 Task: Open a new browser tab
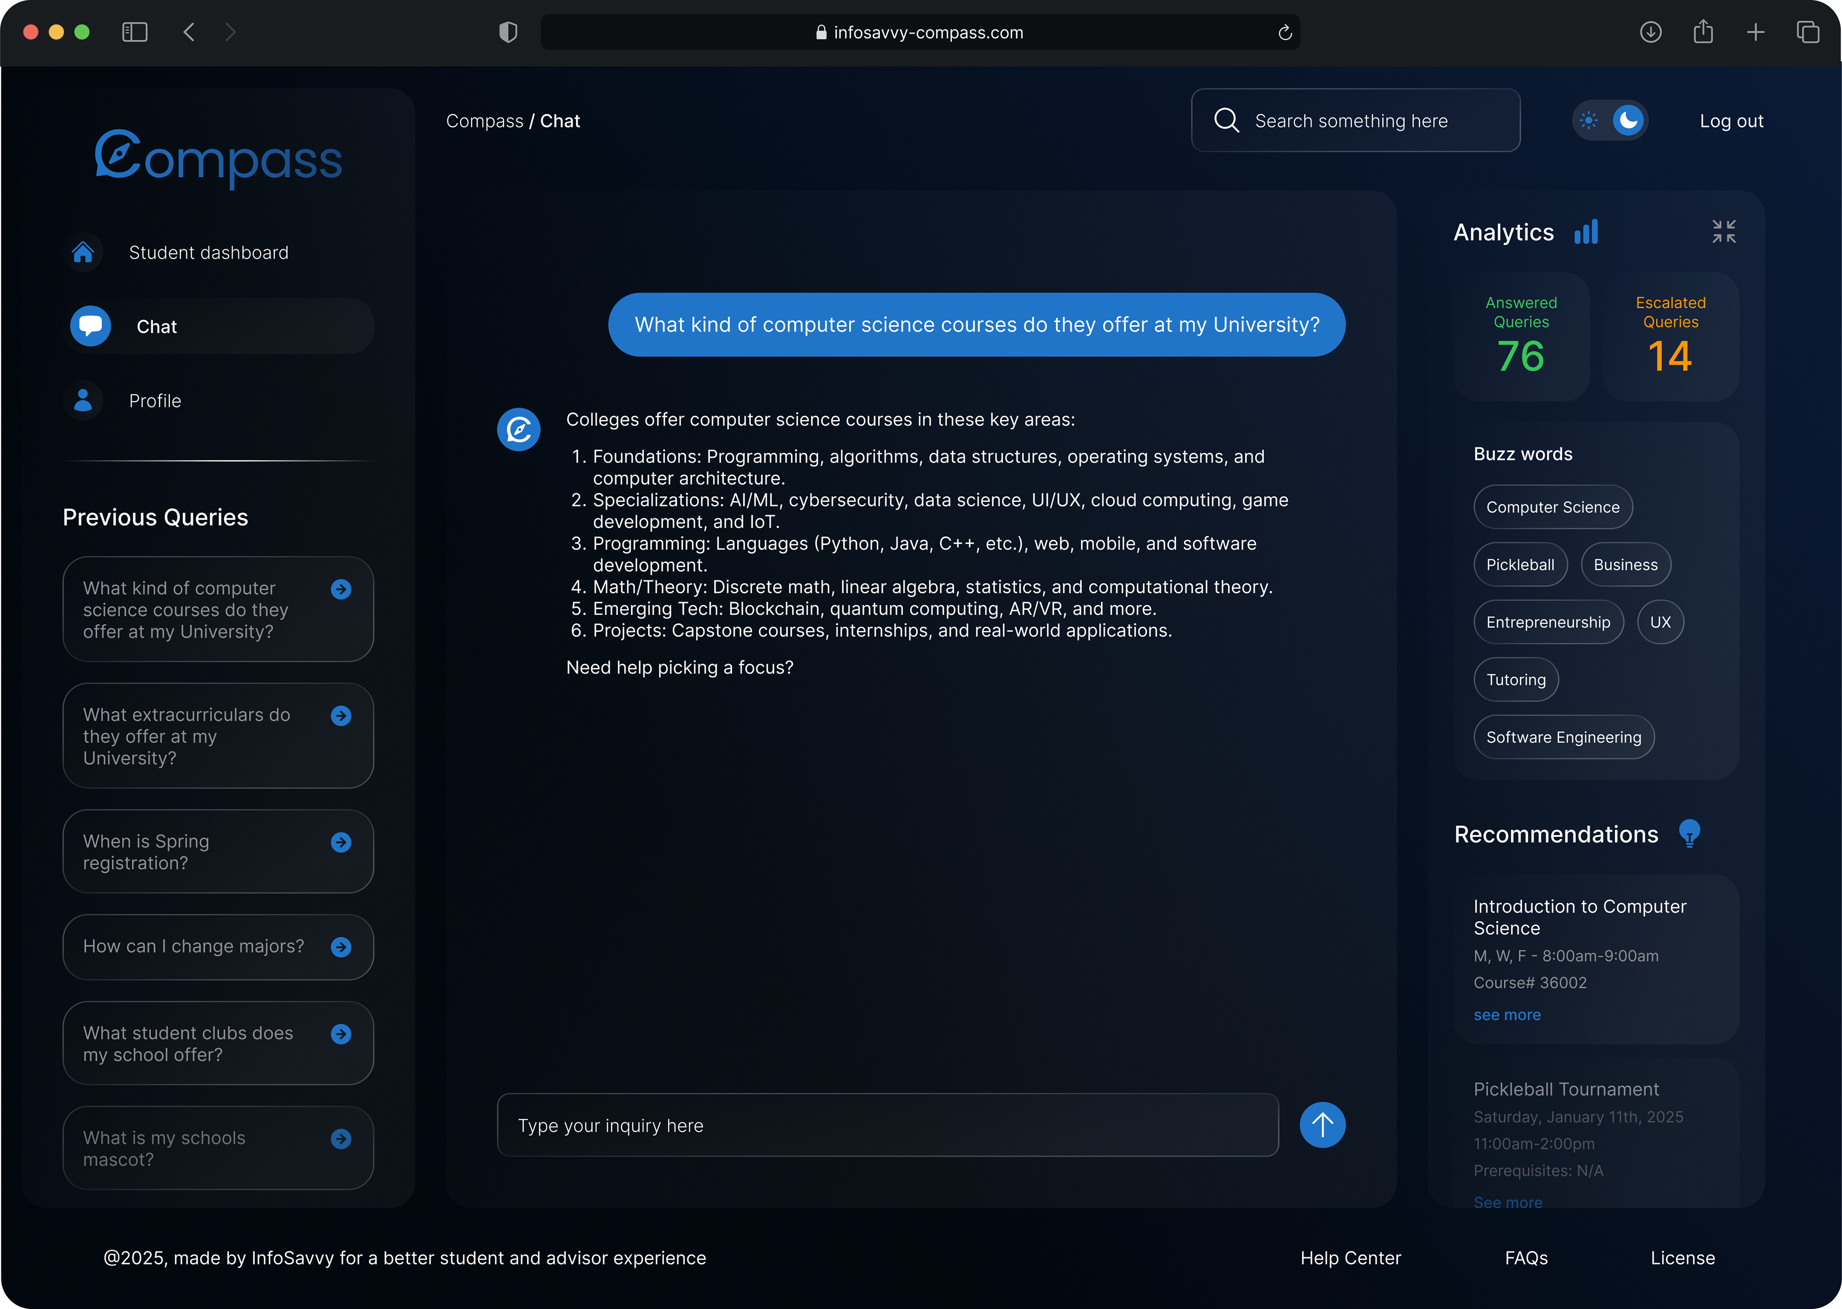[1755, 32]
